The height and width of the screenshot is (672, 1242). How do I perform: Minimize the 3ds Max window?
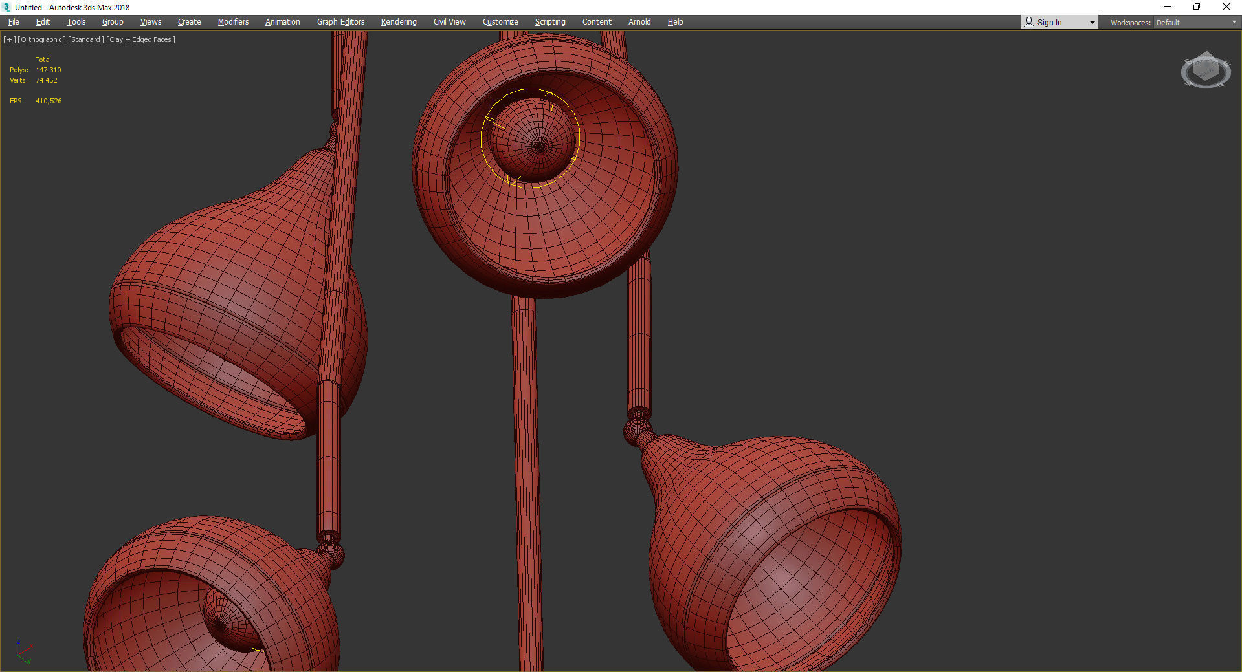[1168, 7]
